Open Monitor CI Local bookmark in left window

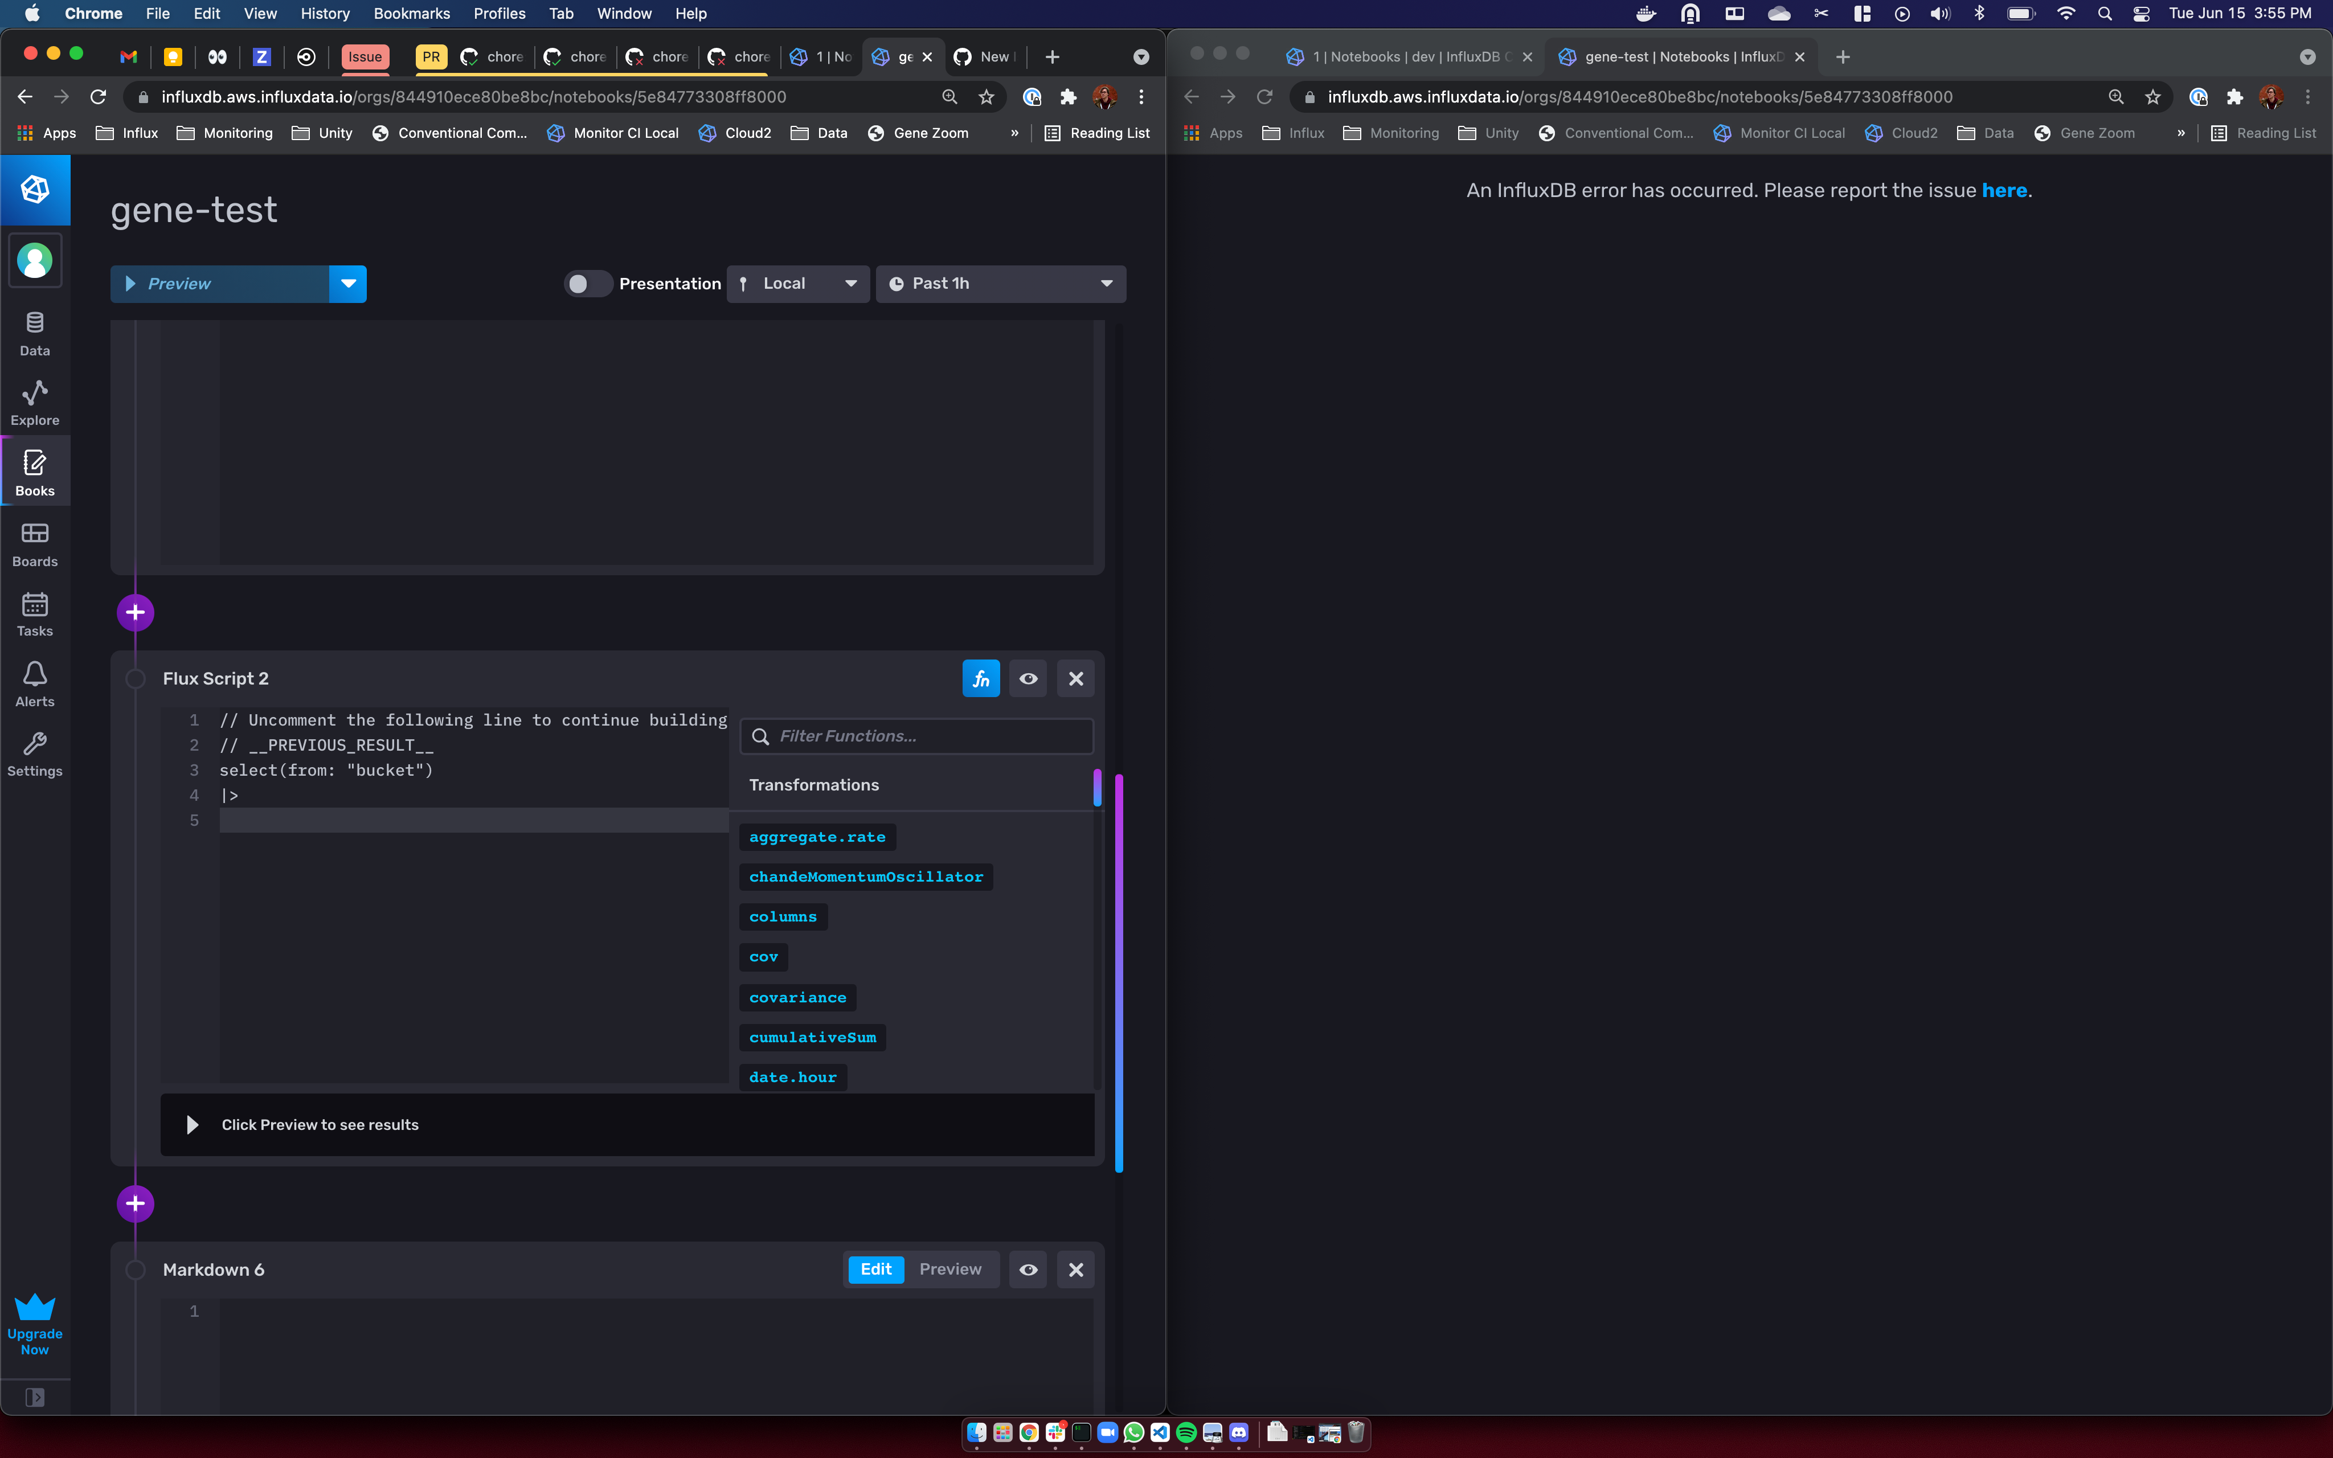pos(613,133)
